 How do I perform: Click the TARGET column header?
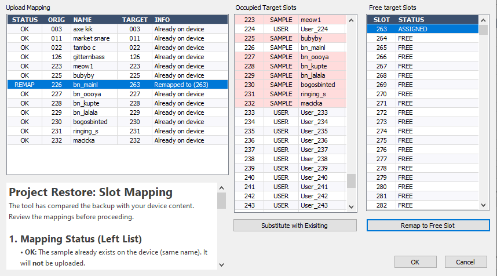coord(135,19)
